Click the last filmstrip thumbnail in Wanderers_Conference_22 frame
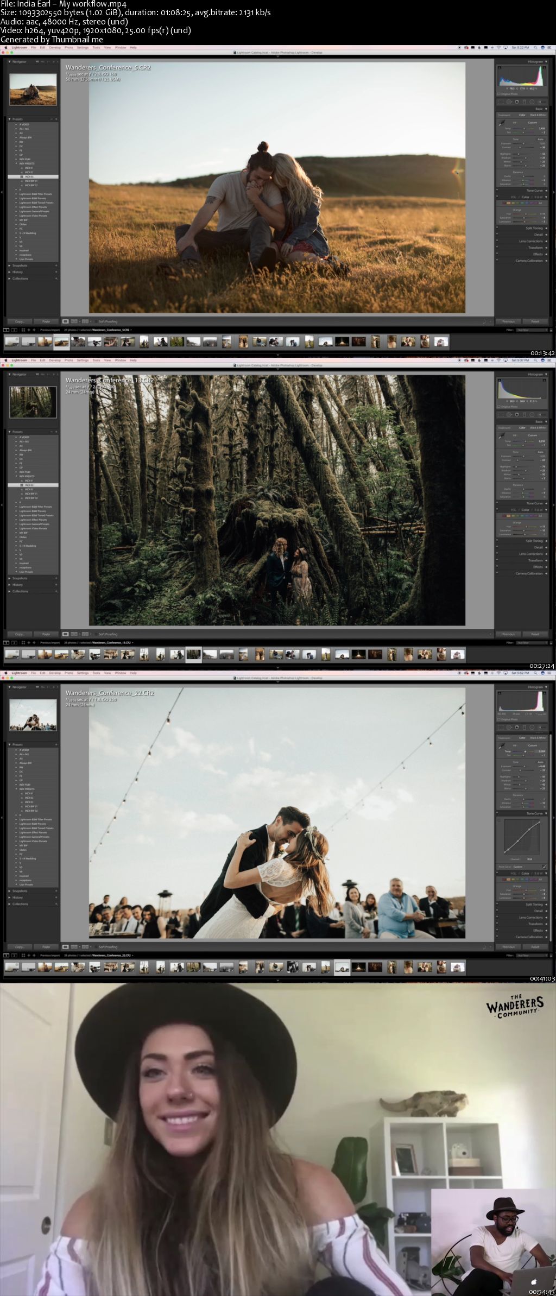This screenshot has width=556, height=1296. click(x=458, y=967)
